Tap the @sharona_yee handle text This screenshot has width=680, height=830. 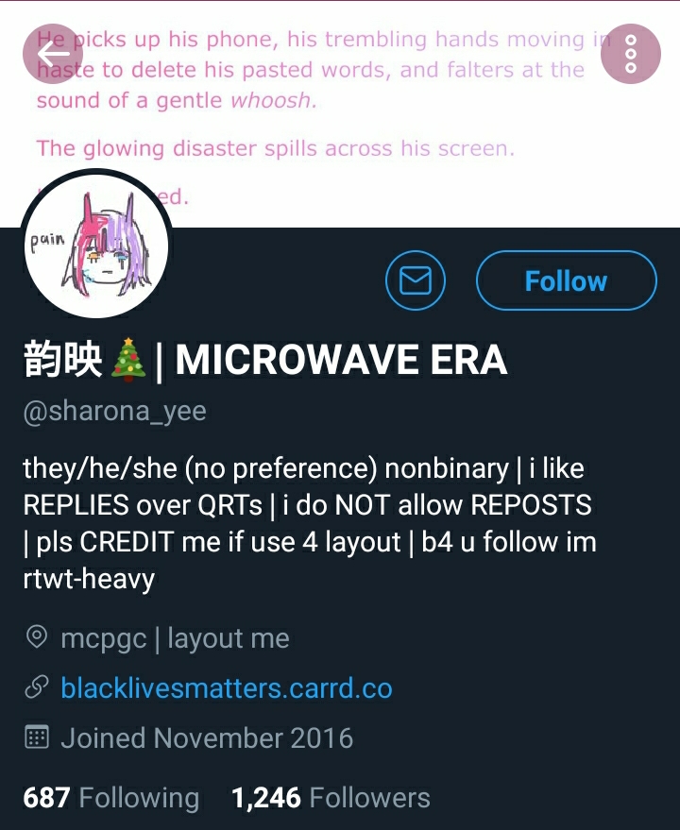[x=114, y=412]
